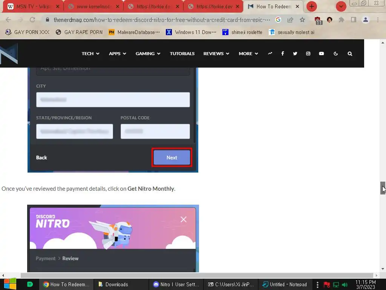This screenshot has height=290, width=386.
Task: Click the horizontal scrollbar left arrow
Action: 3,275
